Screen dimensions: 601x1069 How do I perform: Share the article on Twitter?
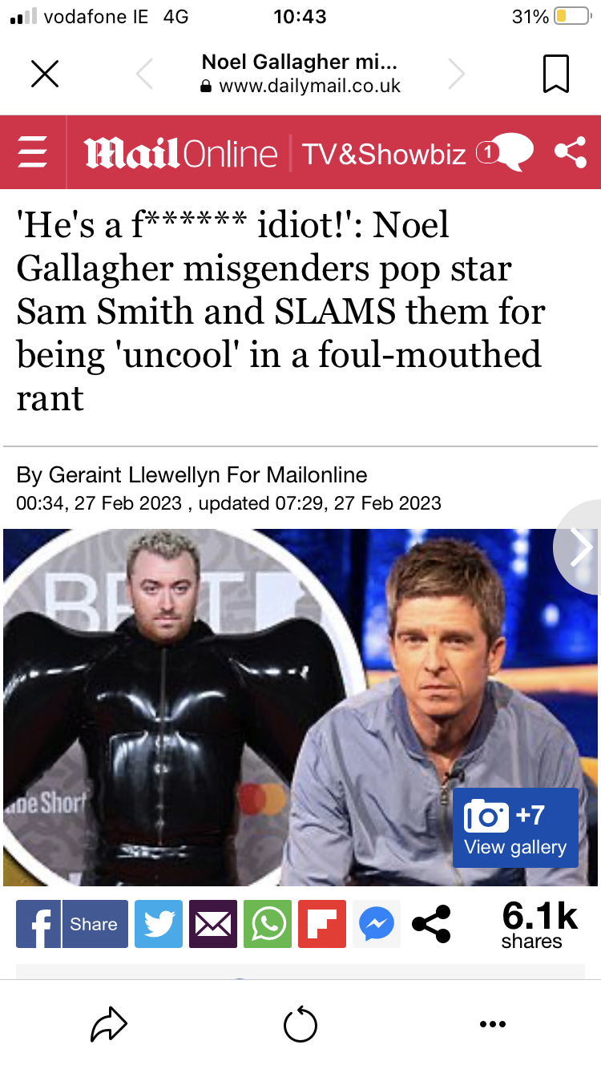tap(159, 924)
